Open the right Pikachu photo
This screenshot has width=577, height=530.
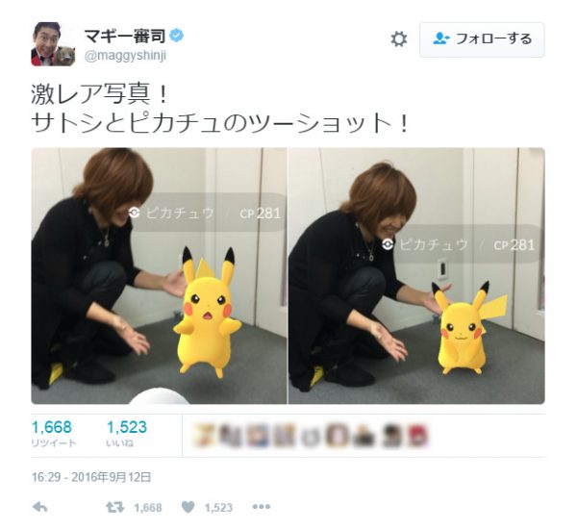(416, 276)
